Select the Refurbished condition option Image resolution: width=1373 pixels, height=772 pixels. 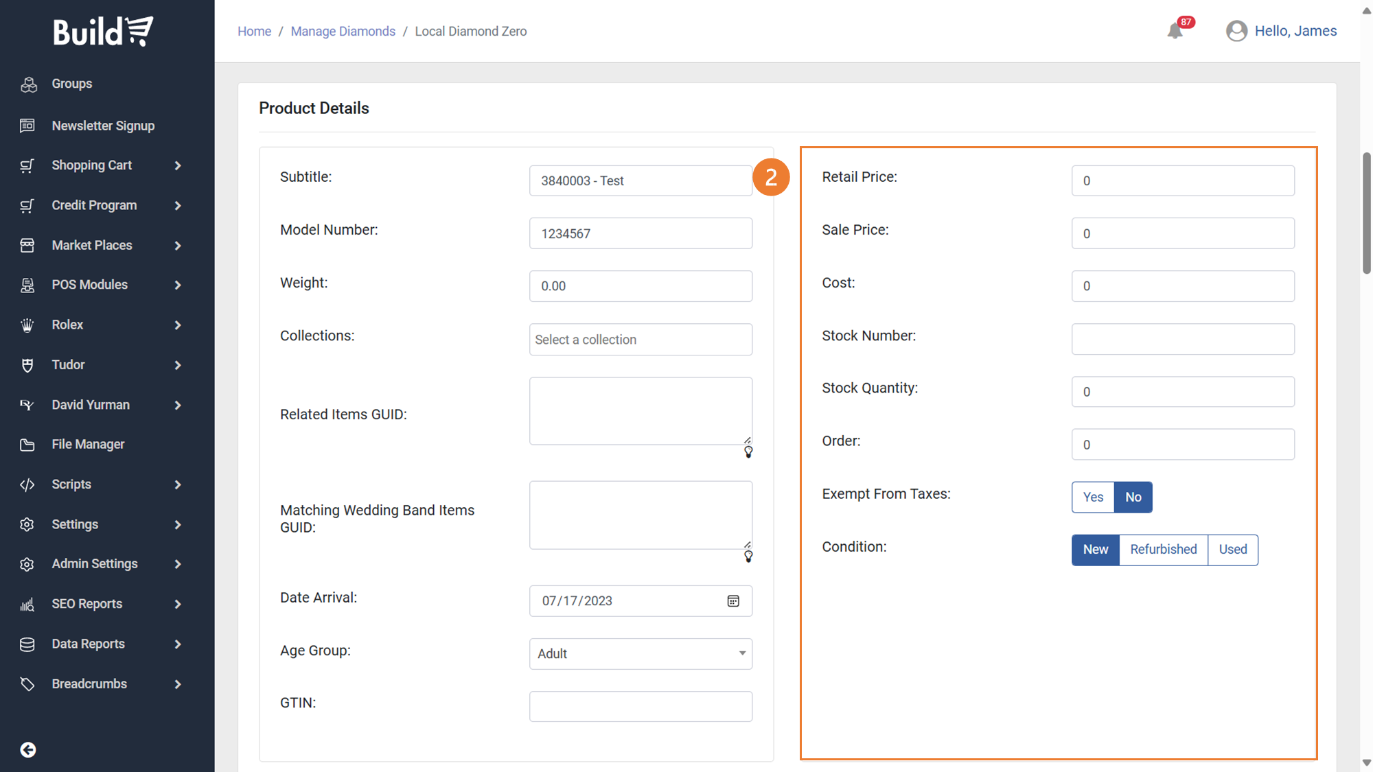(x=1163, y=550)
